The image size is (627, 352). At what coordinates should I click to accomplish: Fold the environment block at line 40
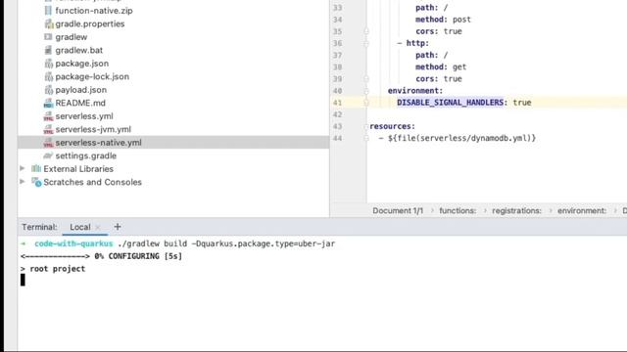click(366, 91)
